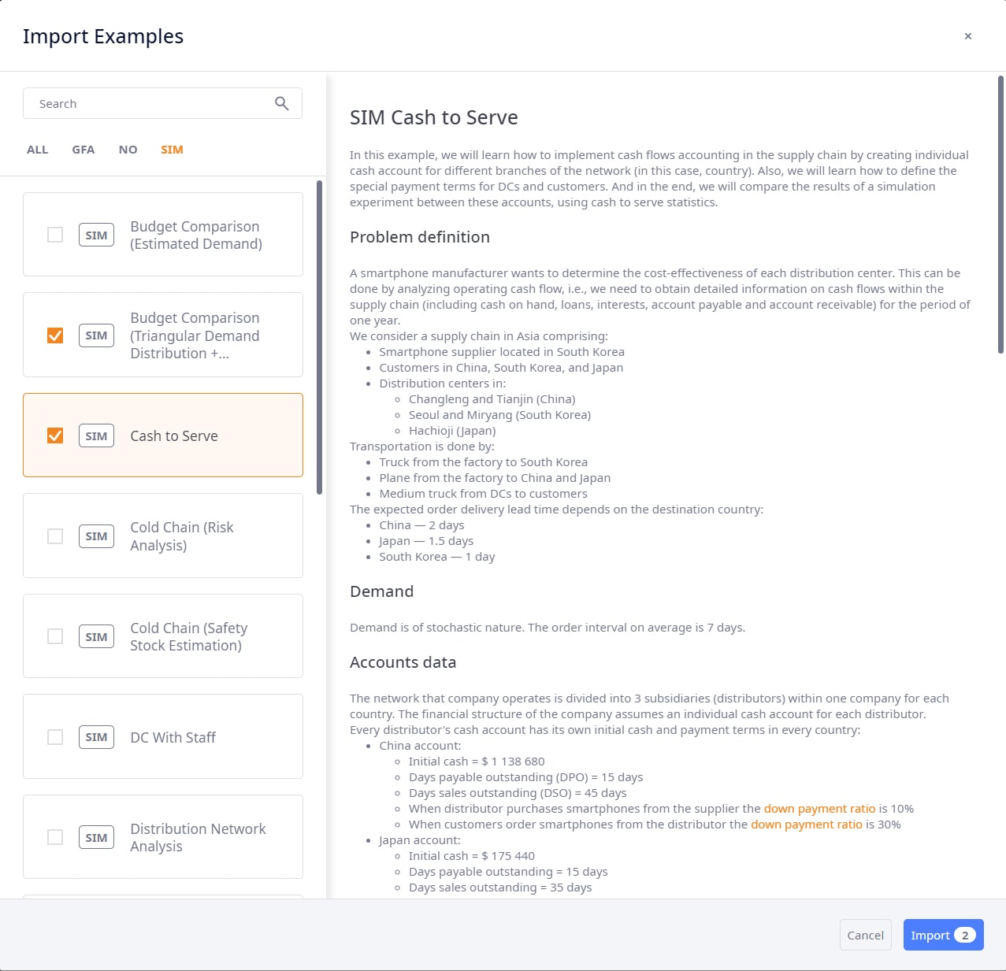The image size is (1006, 971).
Task: Open the first down payment ratio link
Action: [x=819, y=809]
